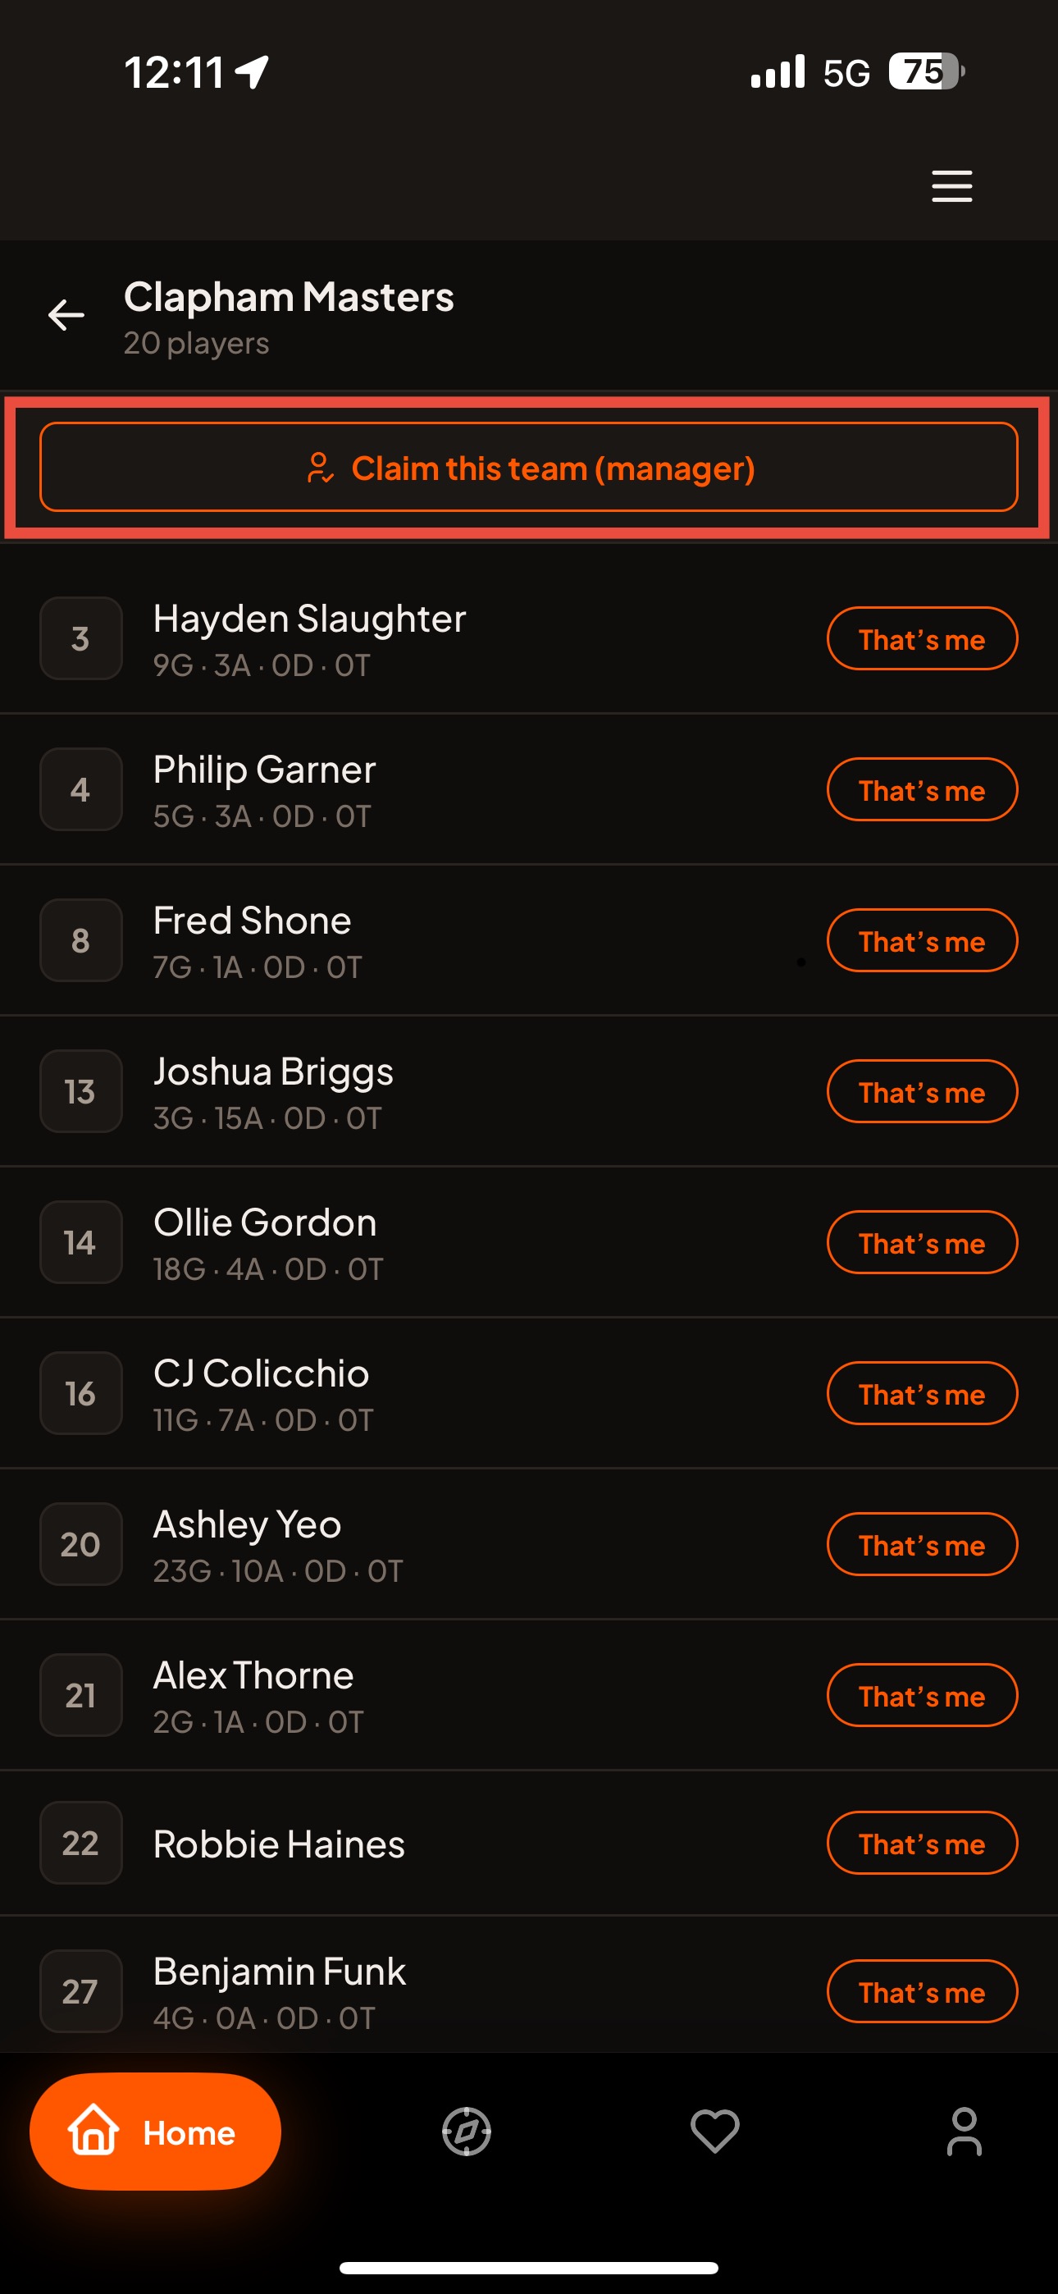Open the explore compass tab
This screenshot has height=2294, width=1058.
pos(467,2131)
